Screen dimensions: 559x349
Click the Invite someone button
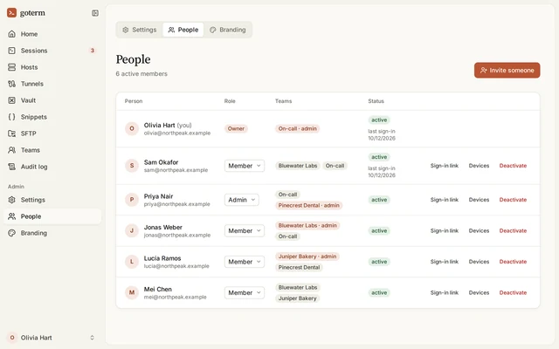point(507,70)
